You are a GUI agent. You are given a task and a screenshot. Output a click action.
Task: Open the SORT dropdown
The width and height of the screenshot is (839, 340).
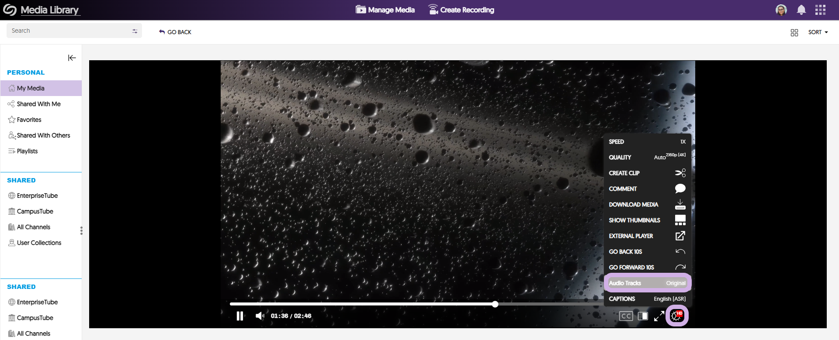click(x=818, y=32)
